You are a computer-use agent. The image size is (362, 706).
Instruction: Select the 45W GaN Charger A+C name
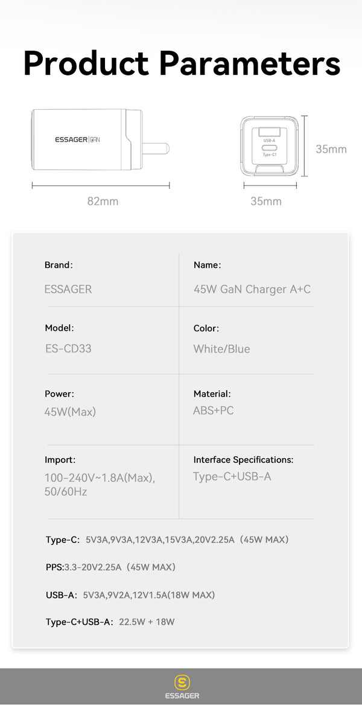point(252,289)
